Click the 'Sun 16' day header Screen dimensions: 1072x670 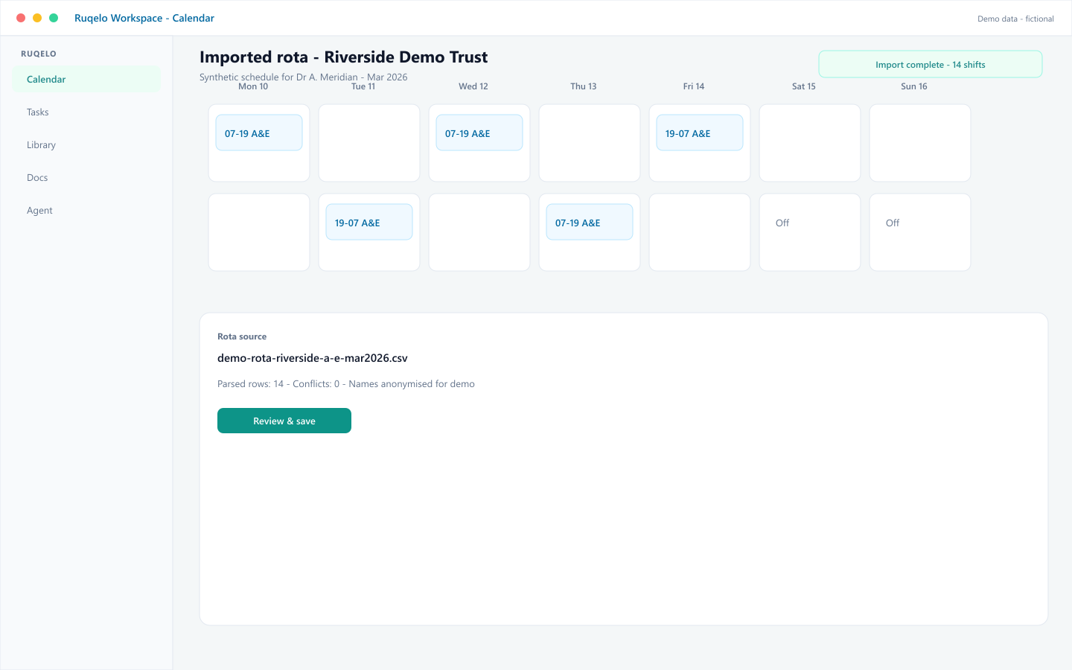(914, 86)
